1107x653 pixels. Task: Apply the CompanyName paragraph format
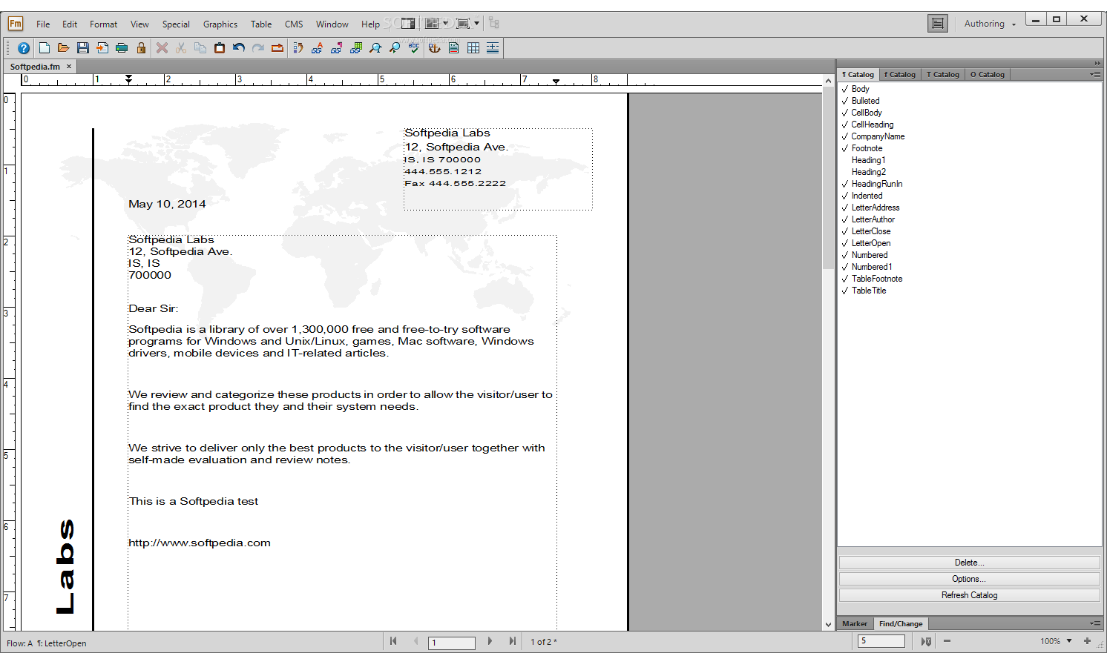click(878, 136)
